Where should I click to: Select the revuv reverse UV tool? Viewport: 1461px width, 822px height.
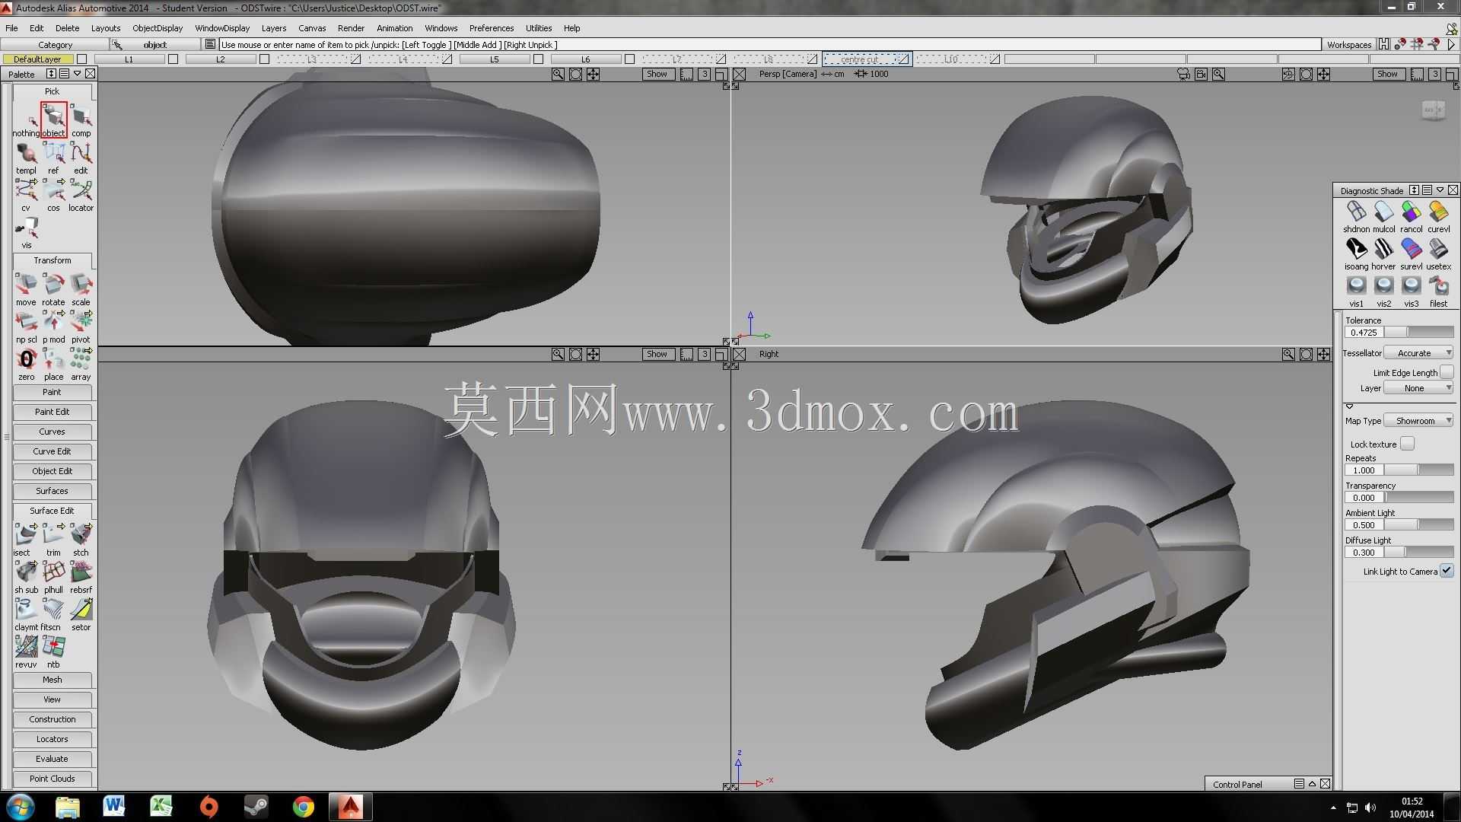[x=26, y=652]
